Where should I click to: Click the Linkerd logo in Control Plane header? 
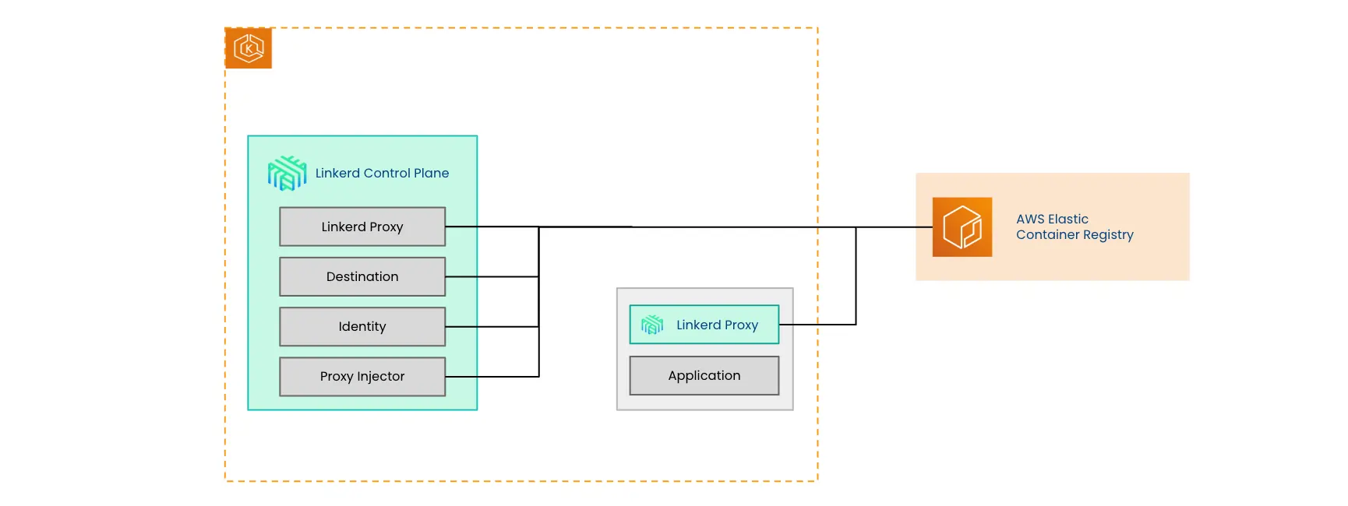[288, 173]
